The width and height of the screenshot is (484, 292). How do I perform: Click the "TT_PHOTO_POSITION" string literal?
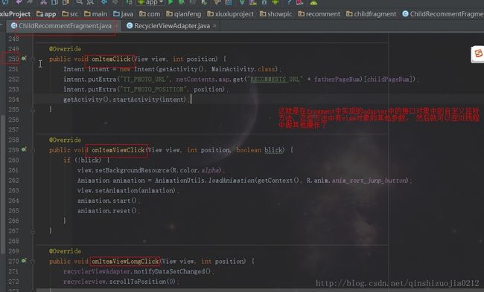(153, 89)
